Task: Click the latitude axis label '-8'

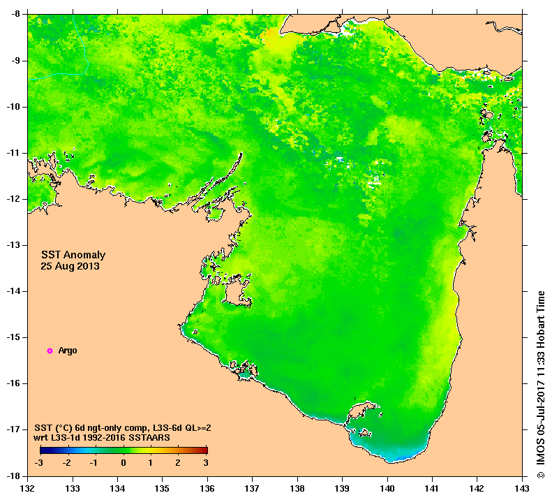Action: click(x=15, y=15)
